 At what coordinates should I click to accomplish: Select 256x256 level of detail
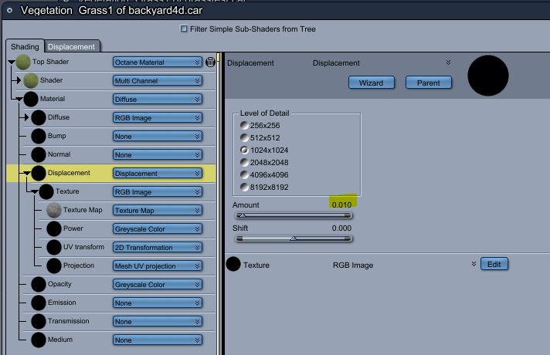(244, 126)
